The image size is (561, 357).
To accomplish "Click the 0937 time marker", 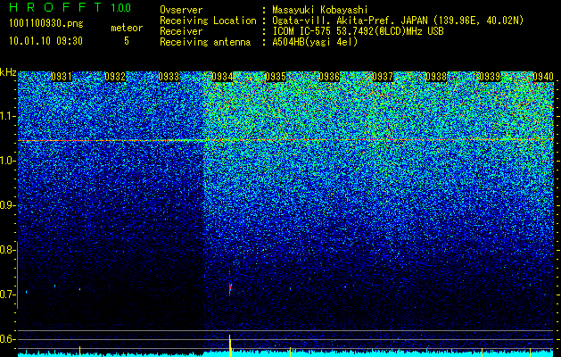I will 383,77.
